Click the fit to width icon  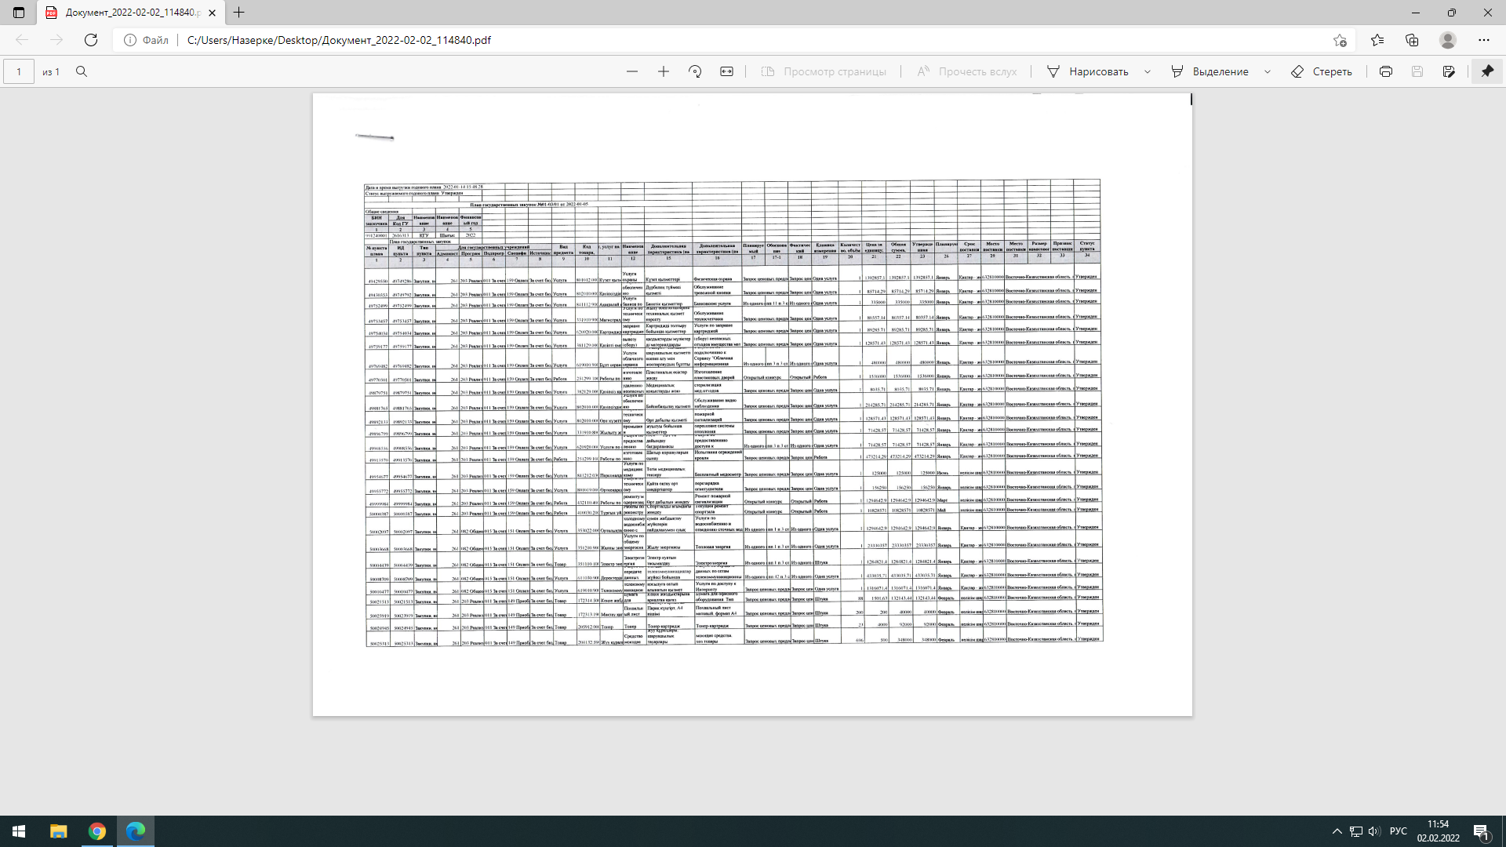point(727,71)
